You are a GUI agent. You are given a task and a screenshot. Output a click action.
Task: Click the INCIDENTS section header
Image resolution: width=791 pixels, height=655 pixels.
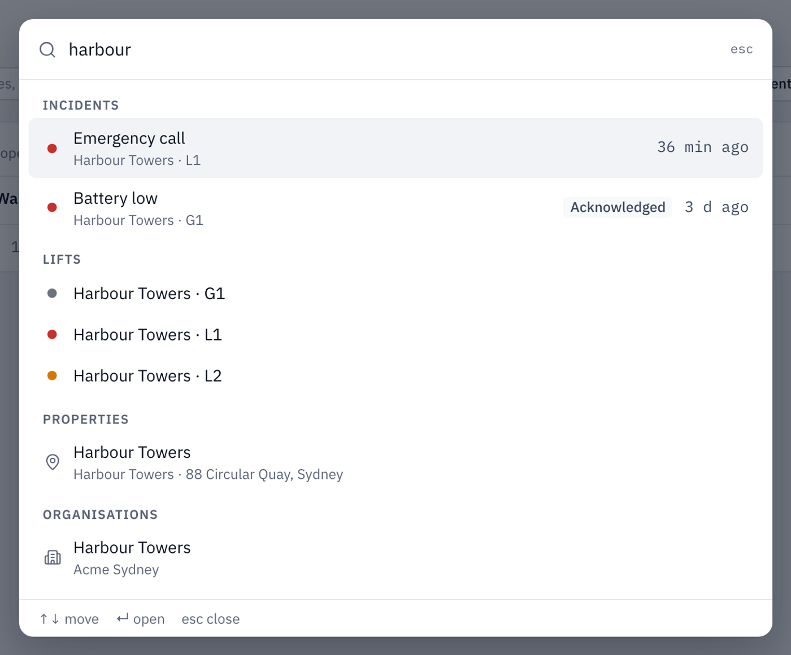pos(81,106)
